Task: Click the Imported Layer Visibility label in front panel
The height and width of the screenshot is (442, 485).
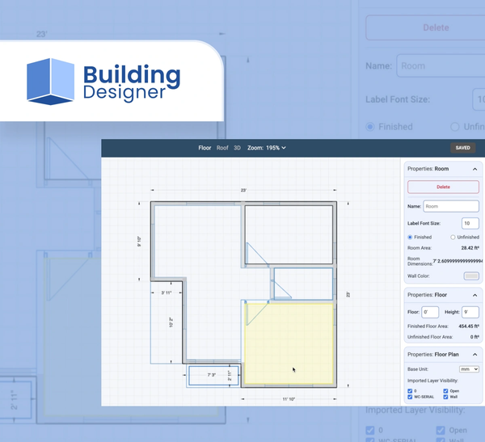Action: [x=432, y=381]
